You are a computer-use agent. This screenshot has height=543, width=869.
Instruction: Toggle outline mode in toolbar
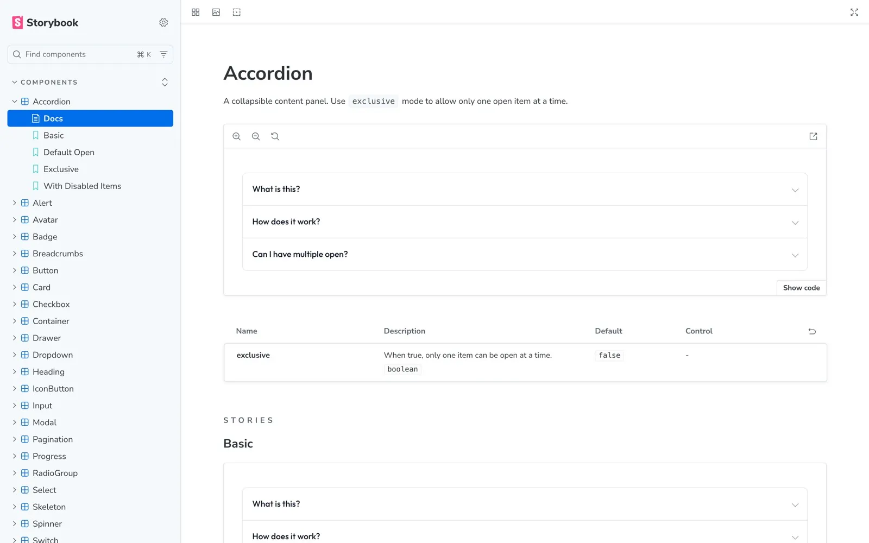click(x=237, y=12)
